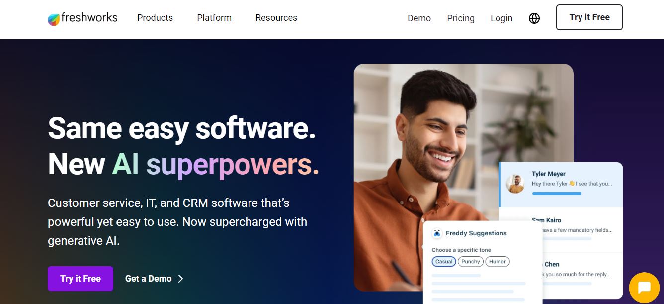Expand the Products menu

coord(155,18)
